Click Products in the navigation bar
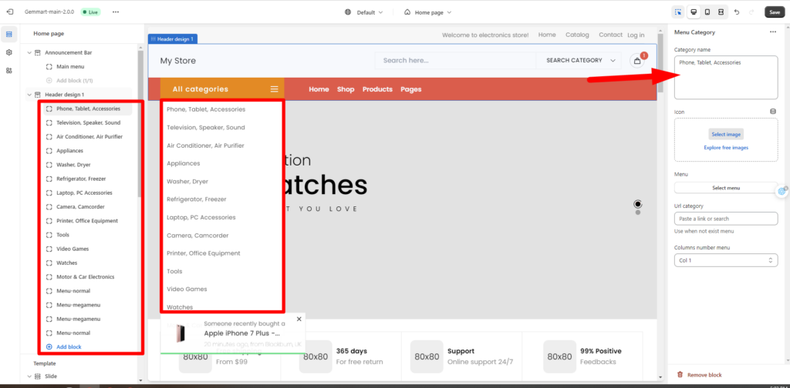 377,89
